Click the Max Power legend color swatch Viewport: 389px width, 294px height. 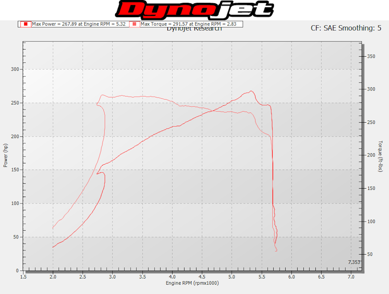(x=26, y=24)
